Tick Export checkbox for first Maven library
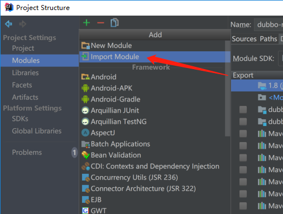The width and height of the screenshot is (283, 214). [243, 134]
